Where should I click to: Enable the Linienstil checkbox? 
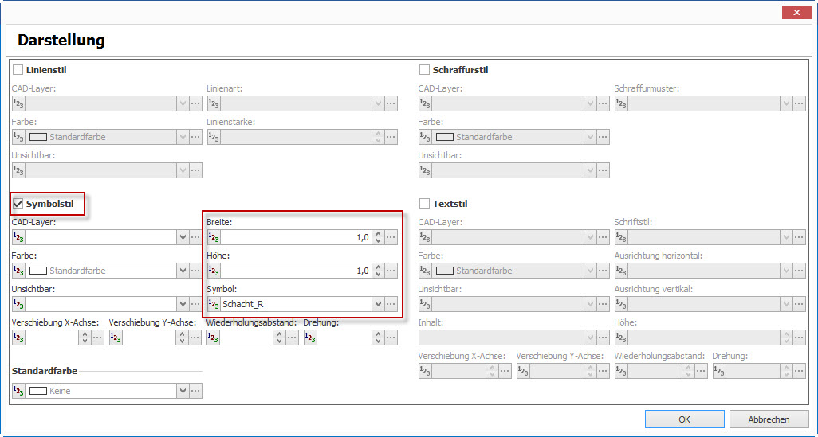coord(18,70)
